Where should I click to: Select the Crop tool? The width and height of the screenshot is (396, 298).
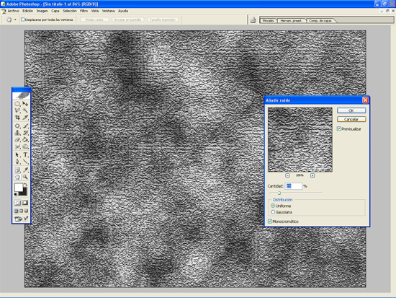[x=17, y=117]
